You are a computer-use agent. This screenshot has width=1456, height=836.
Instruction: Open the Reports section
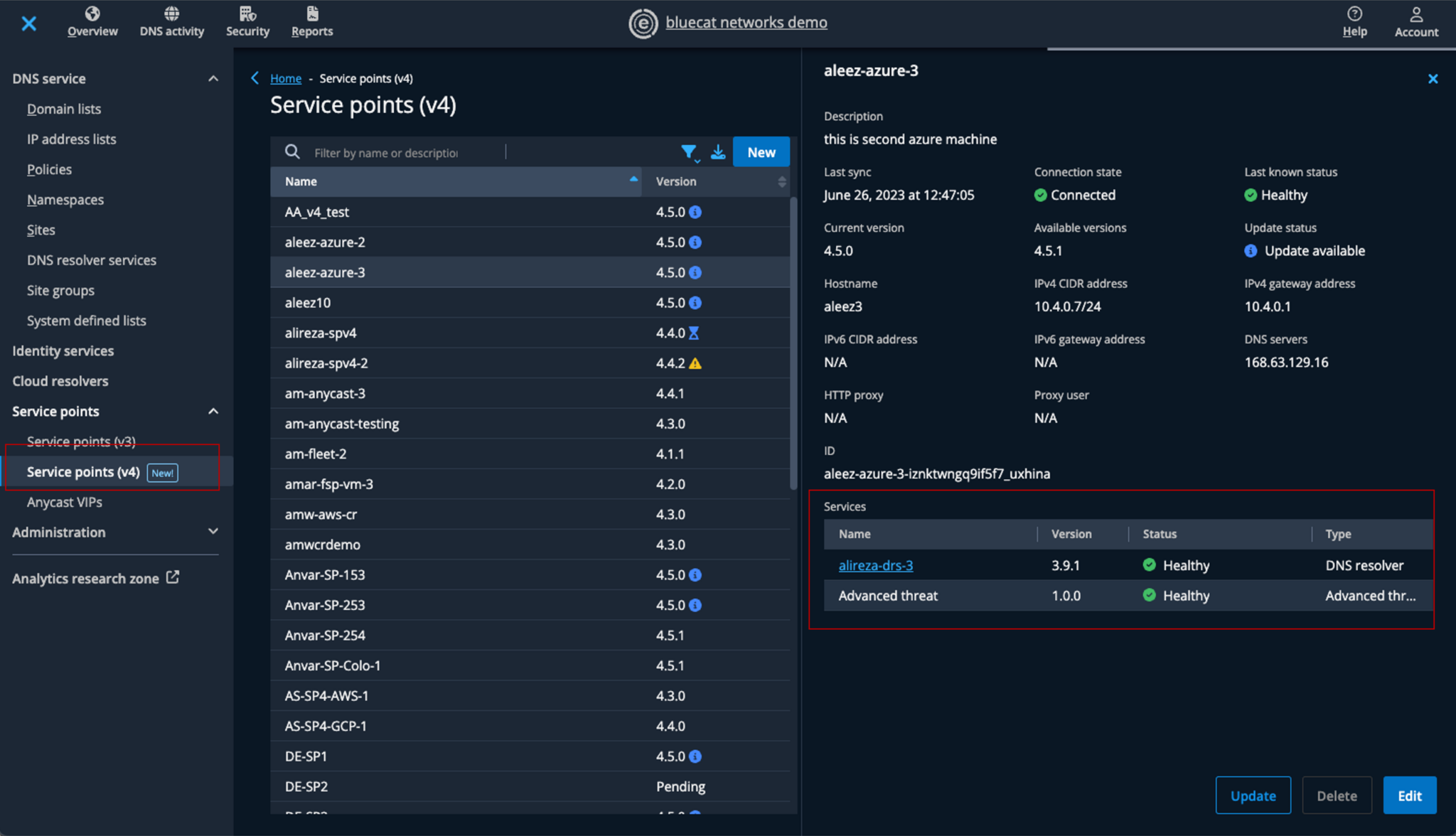(311, 20)
